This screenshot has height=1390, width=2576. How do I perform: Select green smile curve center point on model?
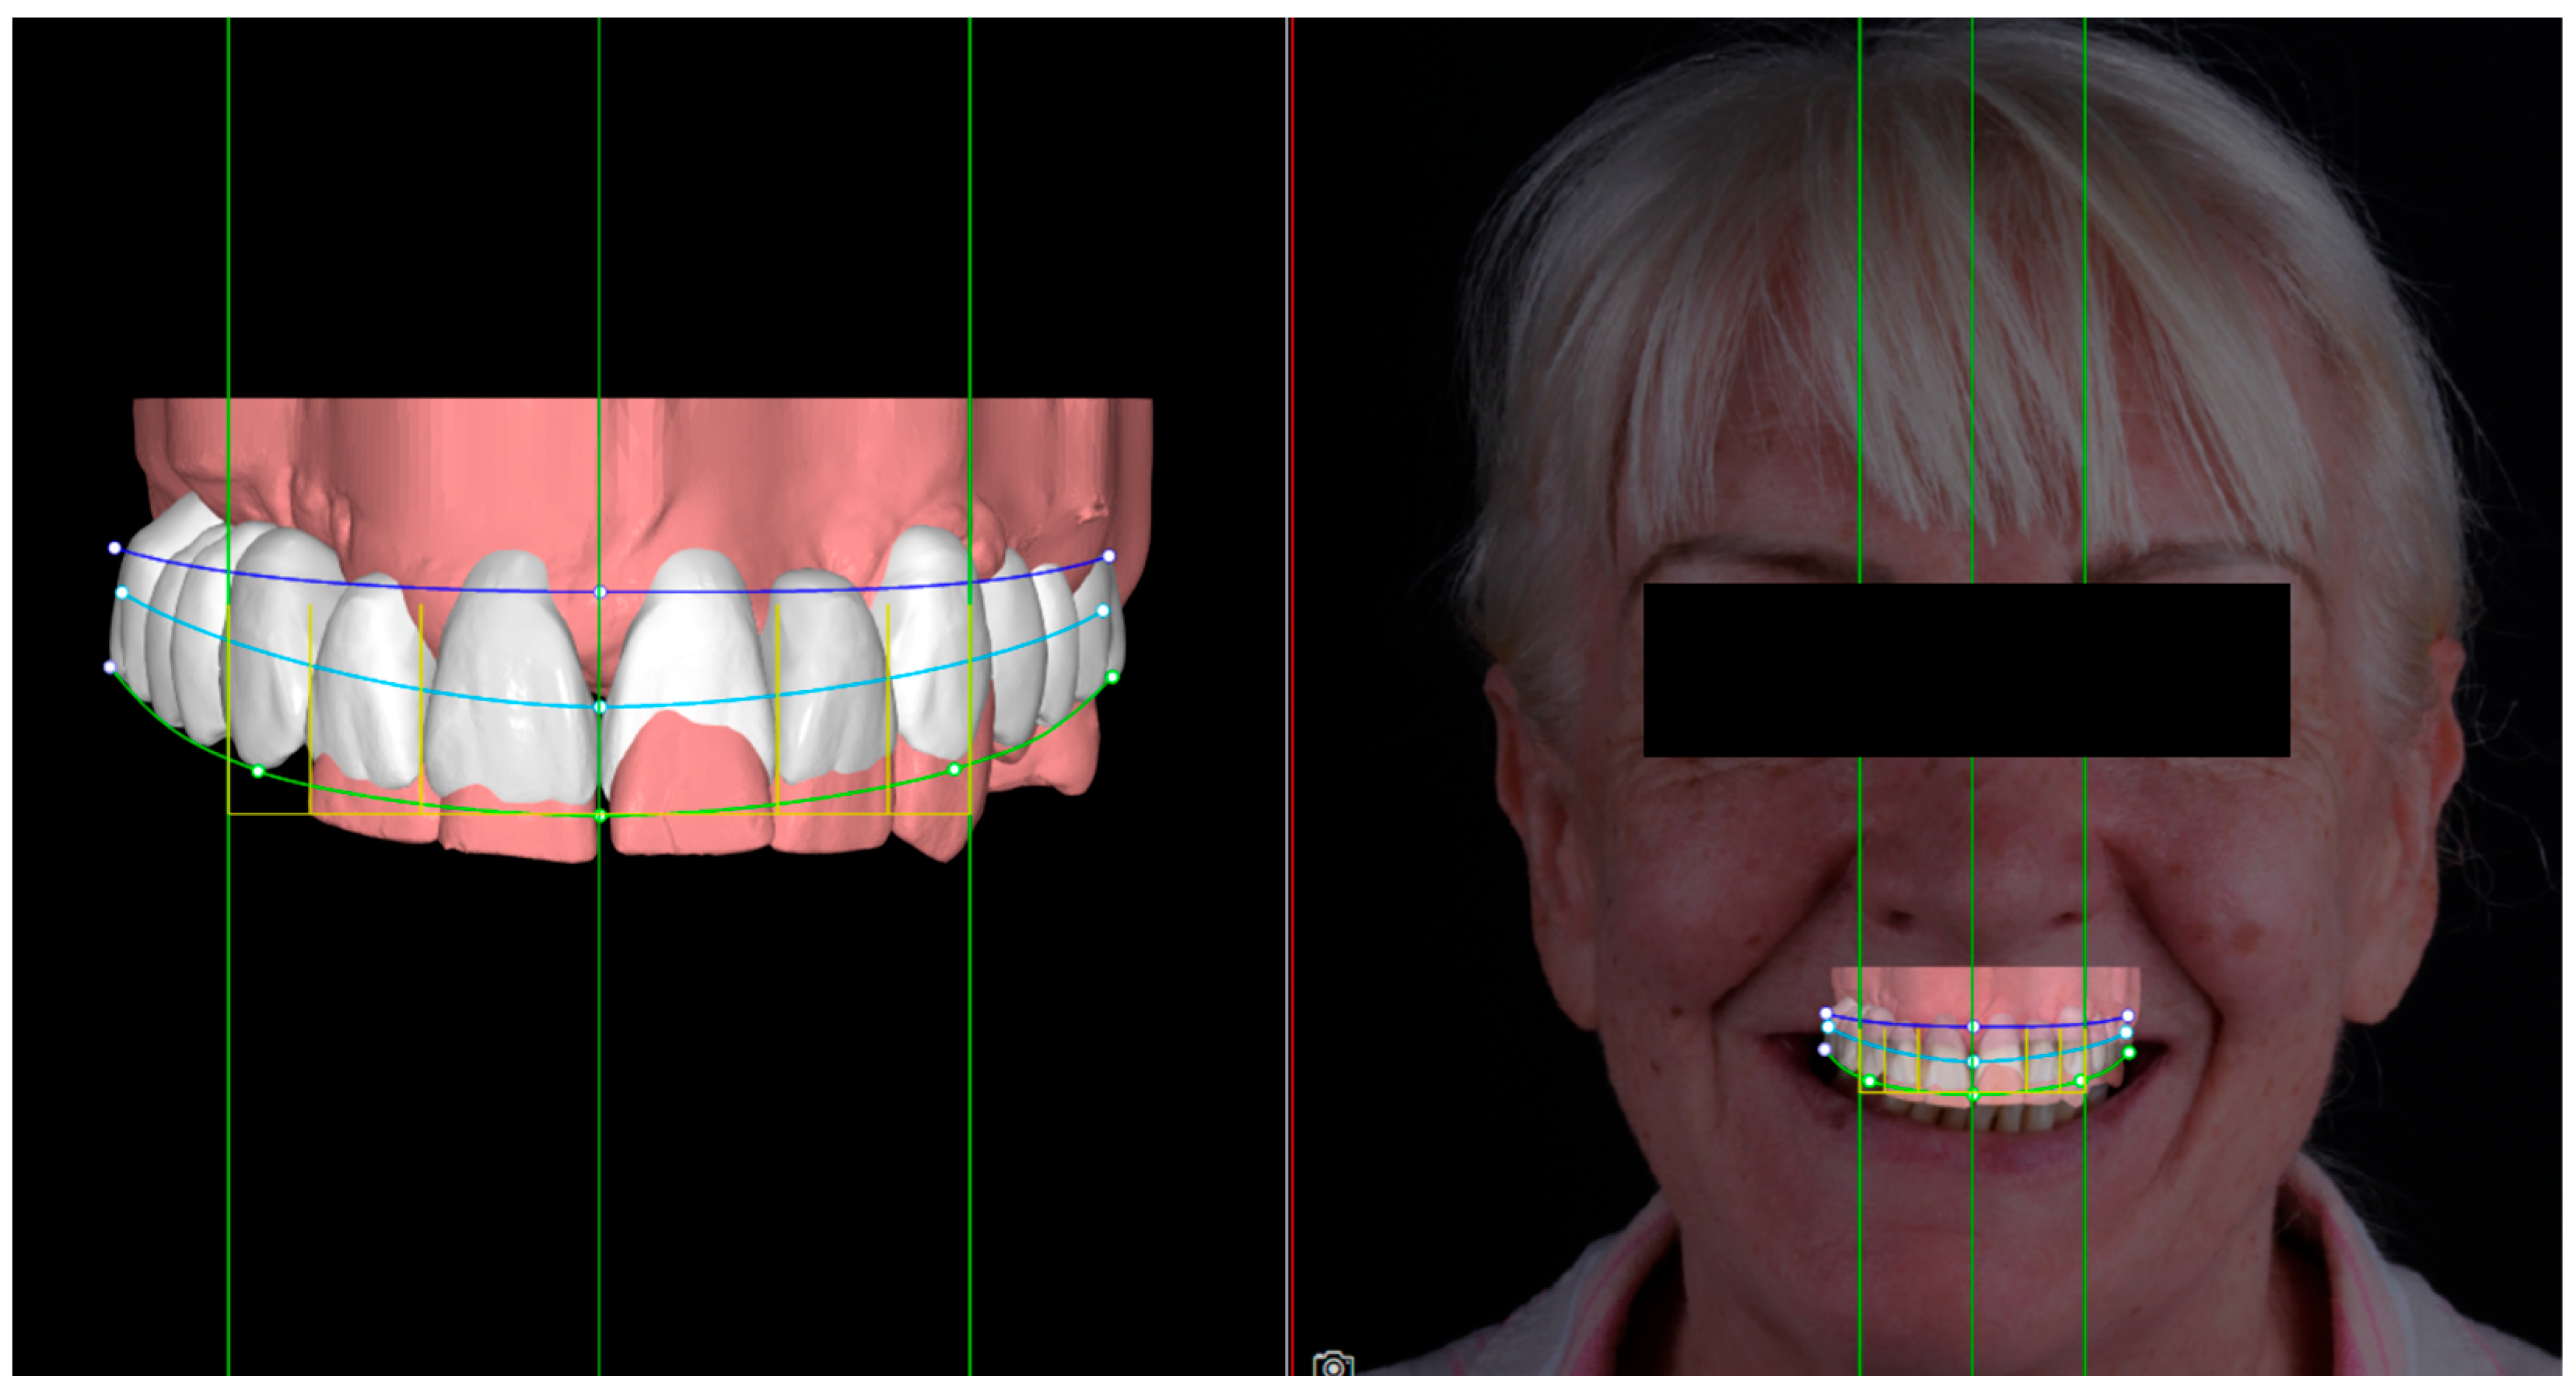point(600,816)
